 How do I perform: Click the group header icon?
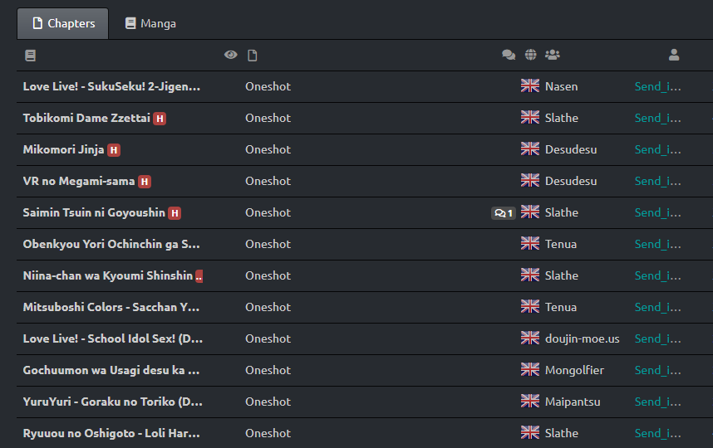(x=553, y=56)
